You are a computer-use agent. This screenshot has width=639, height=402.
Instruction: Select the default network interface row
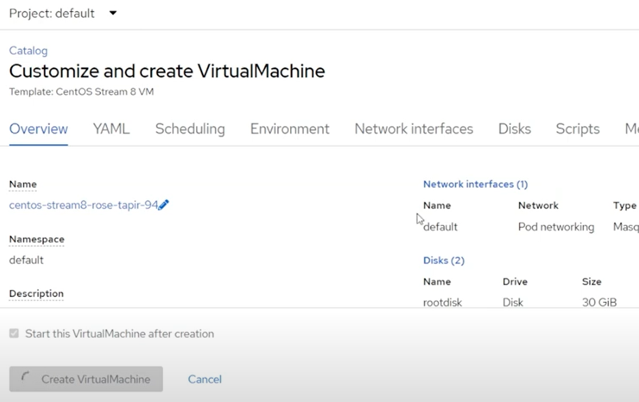click(x=440, y=227)
